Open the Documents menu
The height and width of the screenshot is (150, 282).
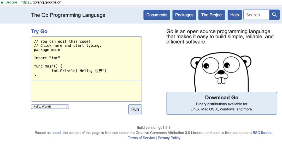[x=157, y=15]
